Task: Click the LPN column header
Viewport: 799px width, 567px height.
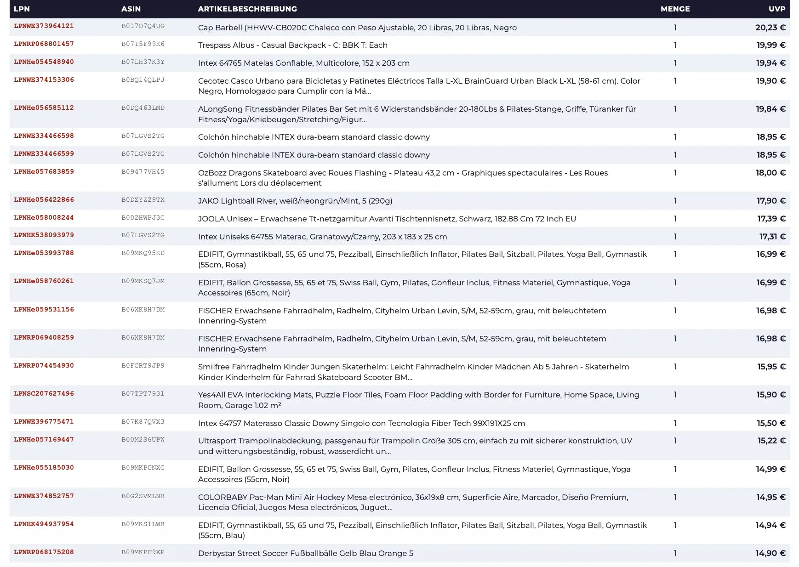Action: pos(22,9)
